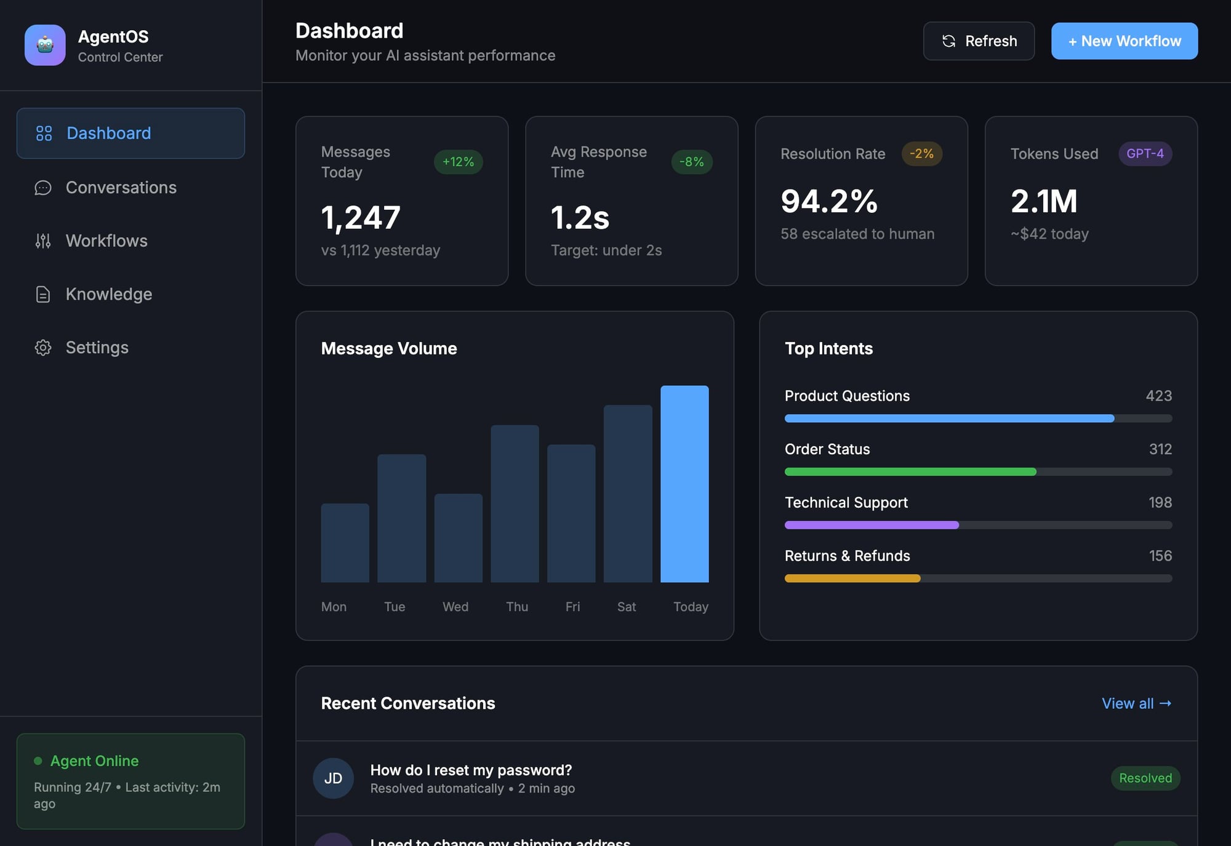Click the Resolved status badge

point(1145,778)
